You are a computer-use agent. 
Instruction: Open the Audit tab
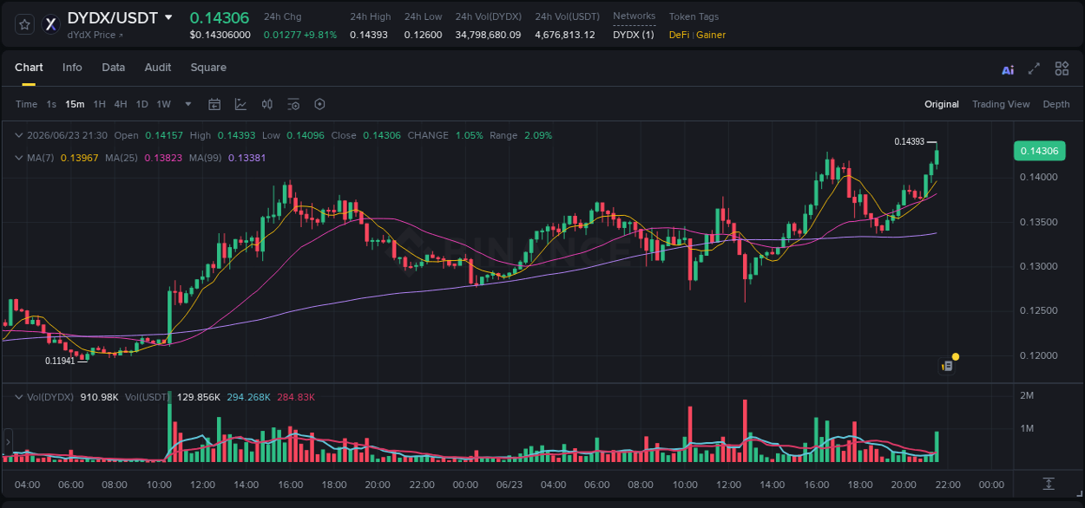(x=158, y=68)
